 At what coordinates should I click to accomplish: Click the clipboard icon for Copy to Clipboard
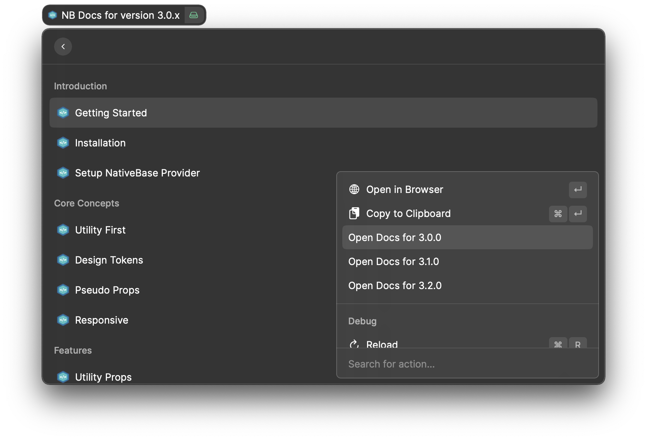coord(354,213)
